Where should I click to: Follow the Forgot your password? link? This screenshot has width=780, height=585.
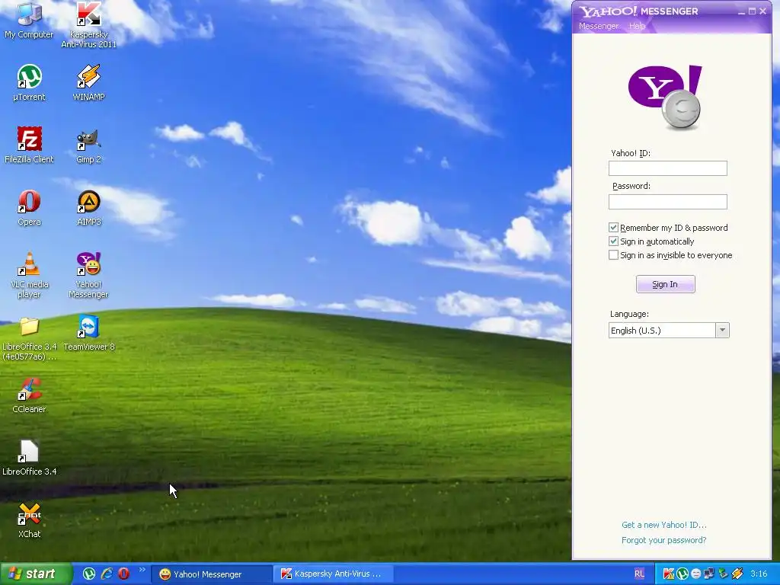coord(664,540)
